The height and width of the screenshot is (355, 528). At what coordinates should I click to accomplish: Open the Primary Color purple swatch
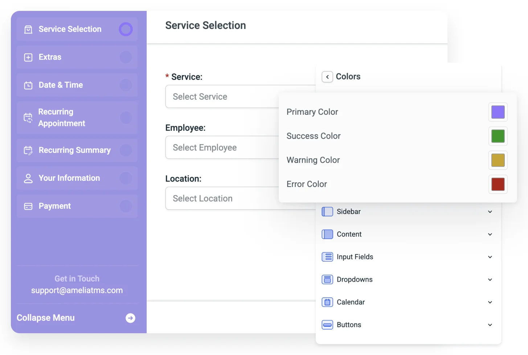pyautogui.click(x=498, y=112)
